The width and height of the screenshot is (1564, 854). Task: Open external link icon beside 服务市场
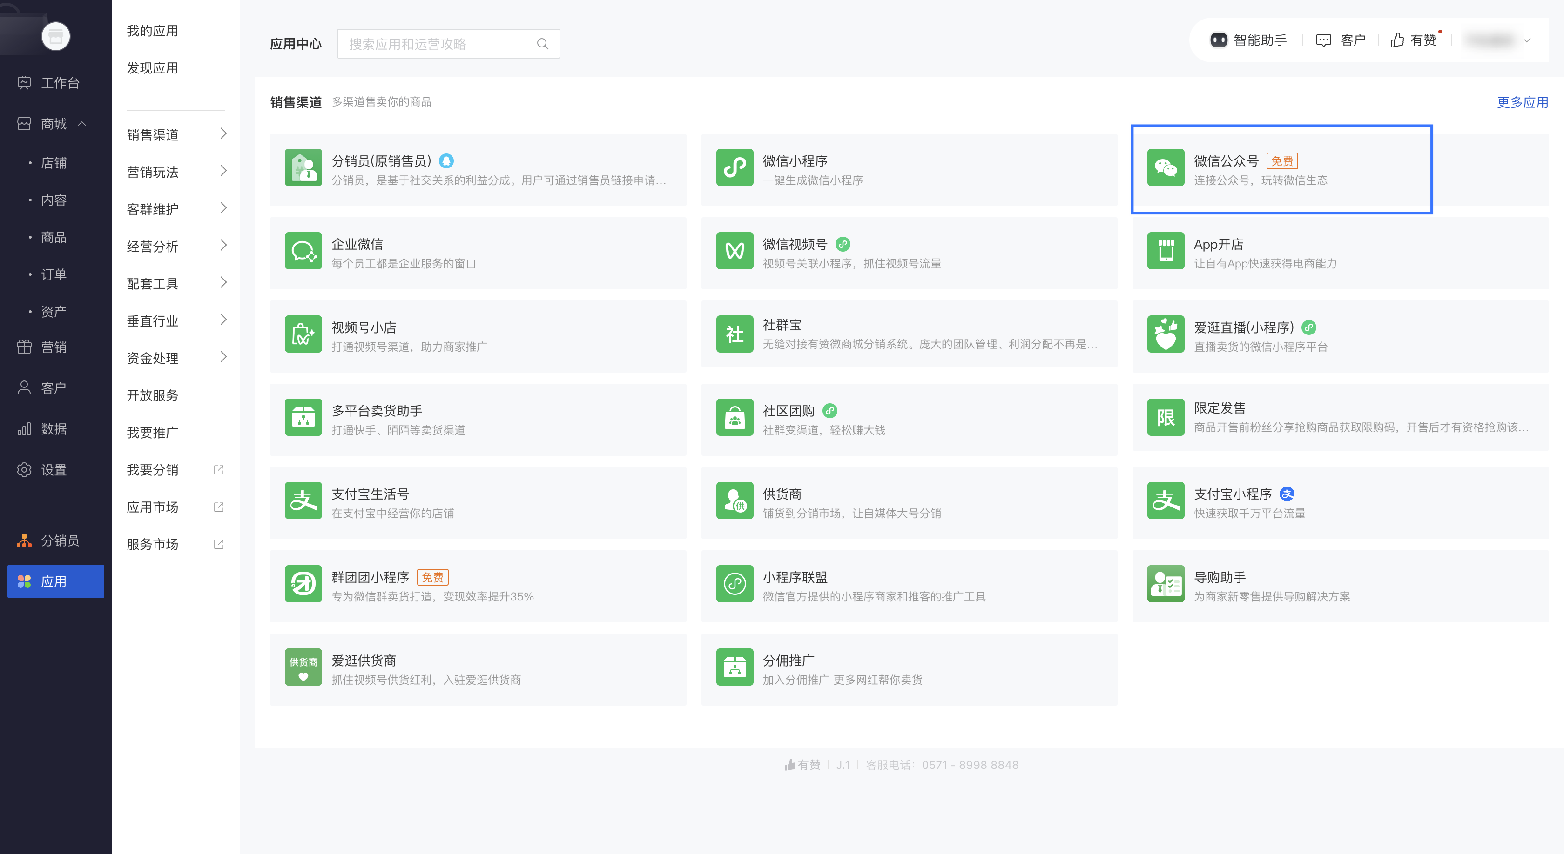click(x=219, y=544)
